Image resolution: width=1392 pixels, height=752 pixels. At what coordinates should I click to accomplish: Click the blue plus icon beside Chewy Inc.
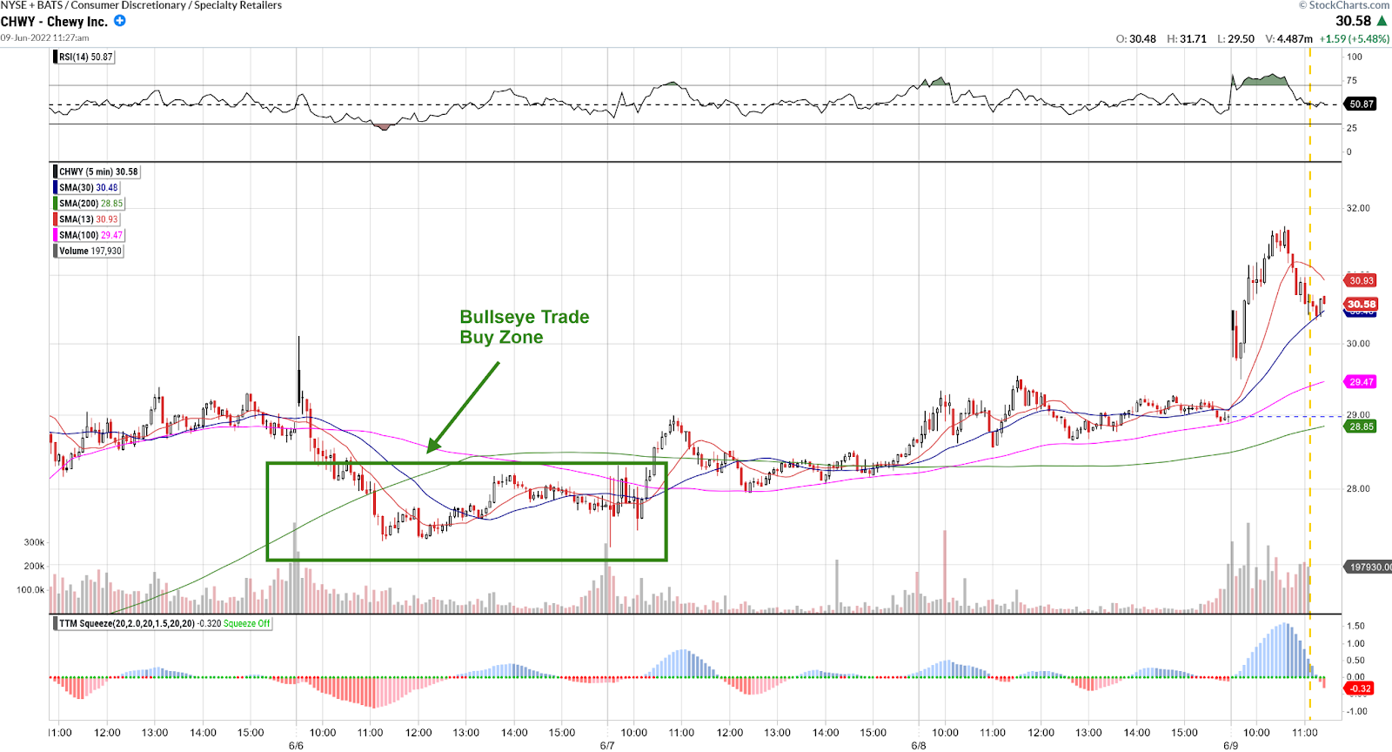120,21
